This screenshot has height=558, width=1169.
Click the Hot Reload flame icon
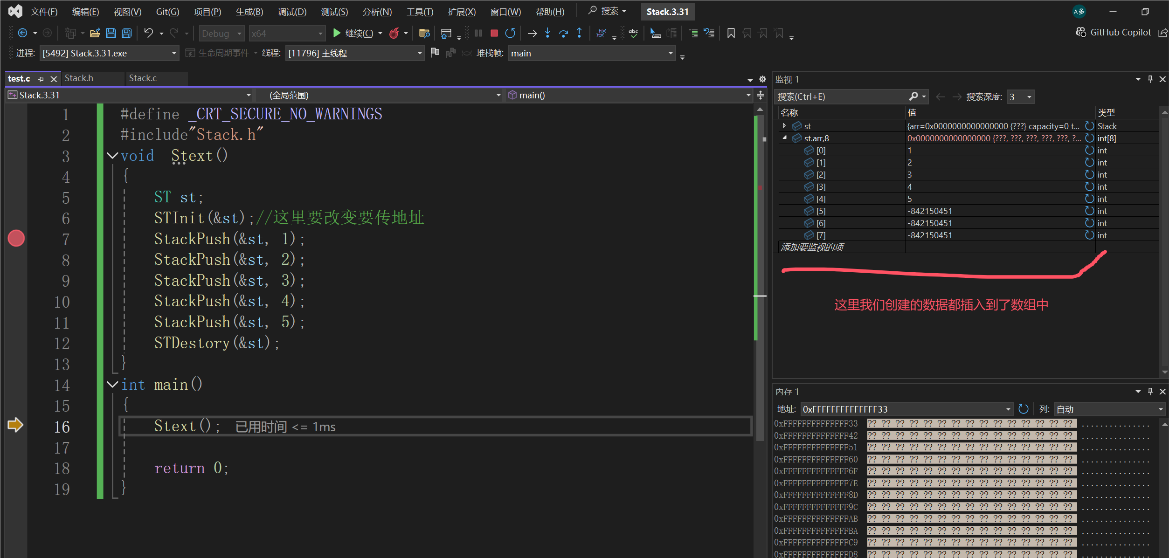(x=394, y=33)
